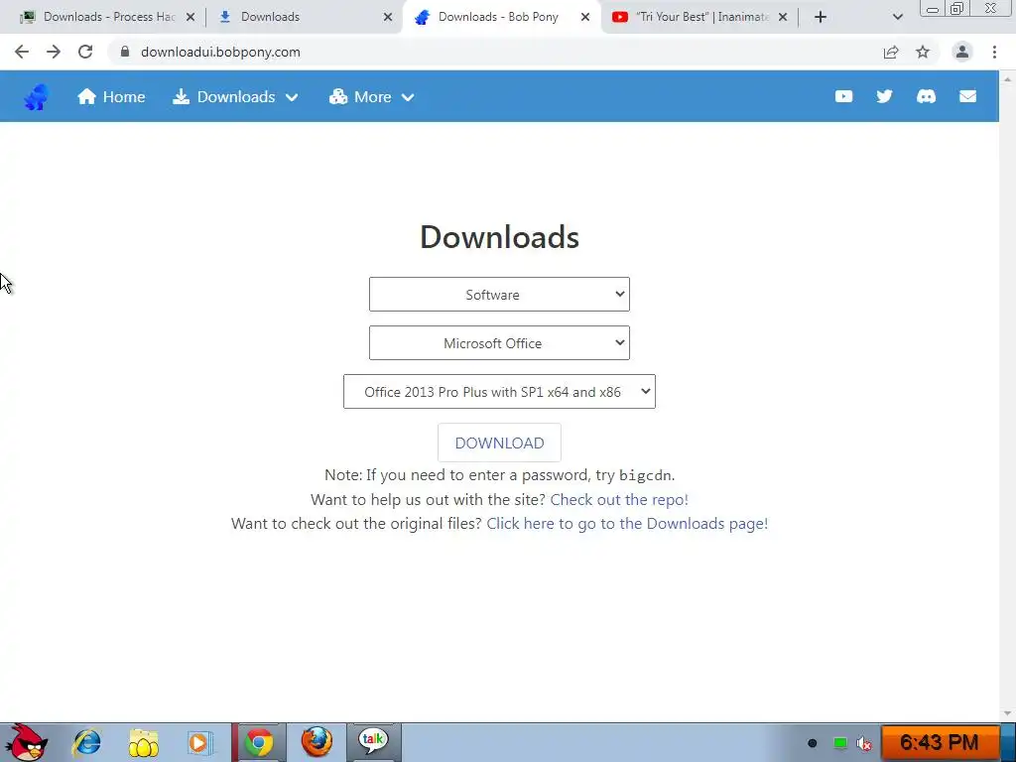Click the green tray icon in system tray
The image size is (1016, 762).
point(839,743)
